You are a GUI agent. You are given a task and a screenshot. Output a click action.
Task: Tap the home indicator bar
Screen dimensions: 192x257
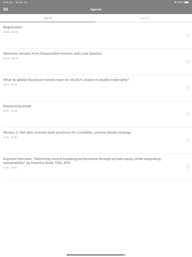coord(96,255)
